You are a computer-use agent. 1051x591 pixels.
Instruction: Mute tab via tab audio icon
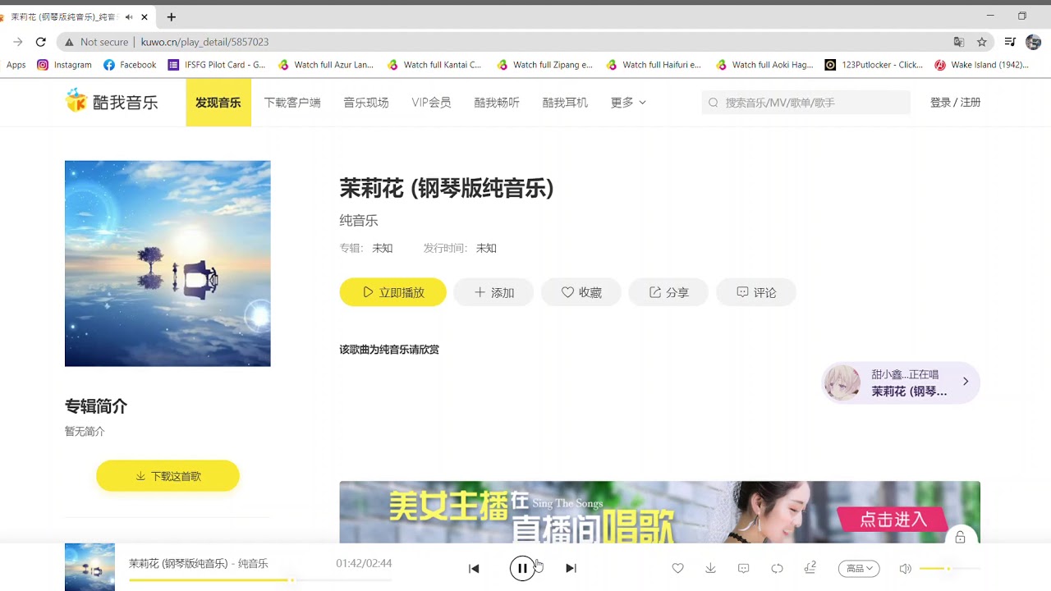pos(129,17)
